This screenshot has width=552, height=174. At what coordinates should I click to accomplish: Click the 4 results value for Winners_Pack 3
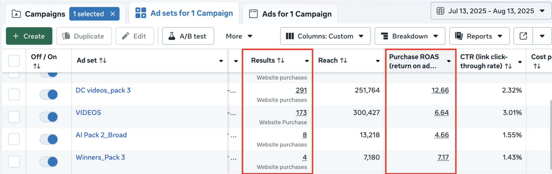pyautogui.click(x=305, y=158)
